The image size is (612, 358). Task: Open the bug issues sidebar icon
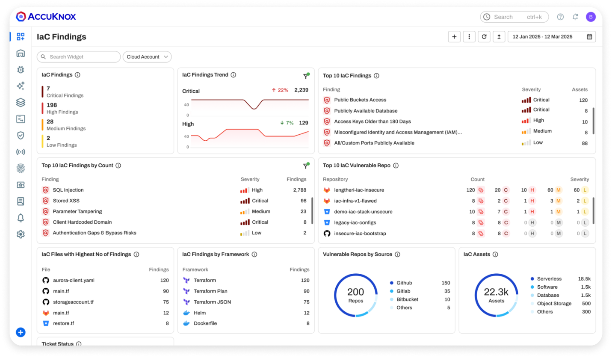point(21,70)
